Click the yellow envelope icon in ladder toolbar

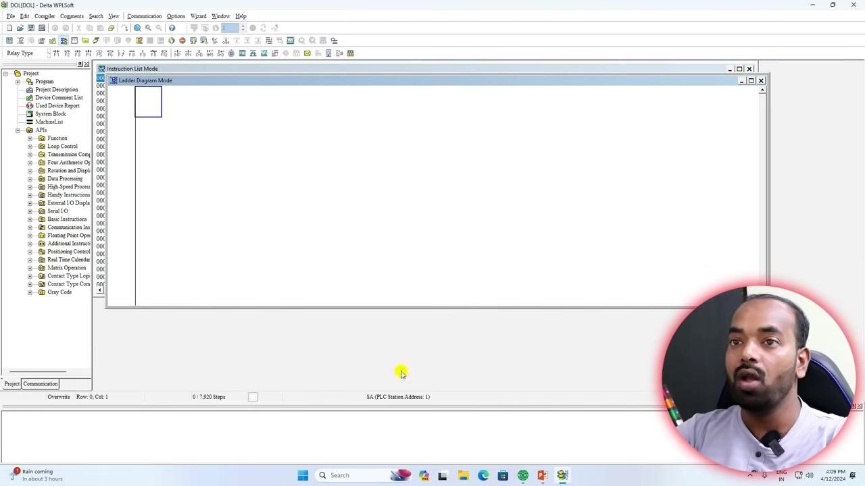[307, 53]
